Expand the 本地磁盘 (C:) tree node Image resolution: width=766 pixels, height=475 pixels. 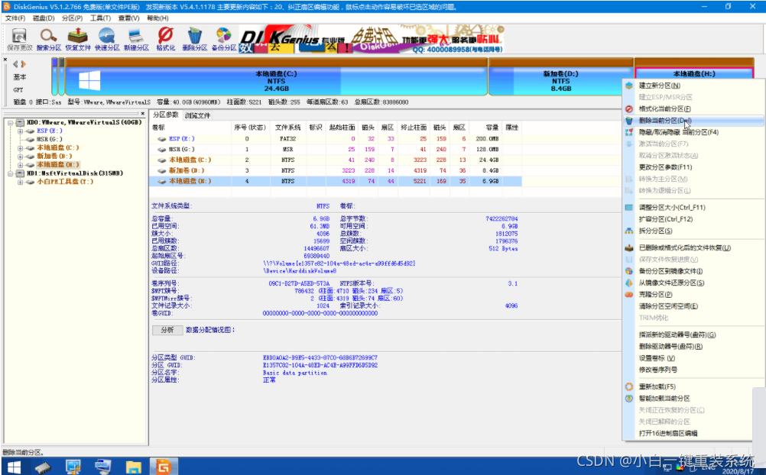pos(20,148)
